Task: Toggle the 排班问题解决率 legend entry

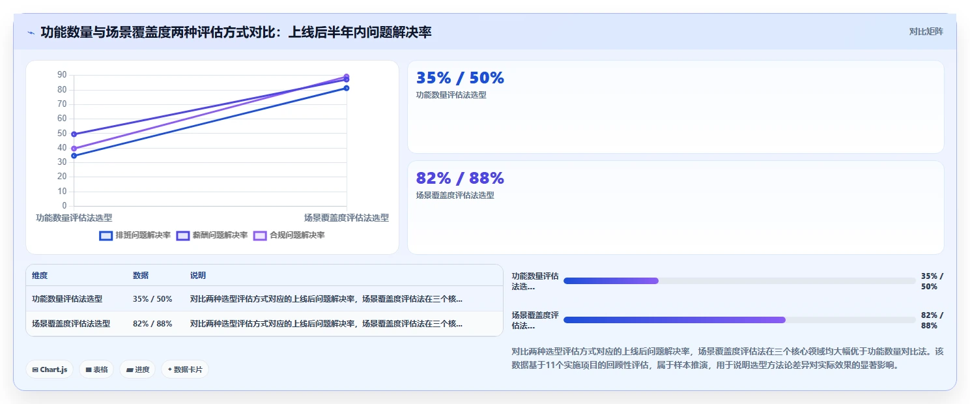Action: (x=135, y=235)
